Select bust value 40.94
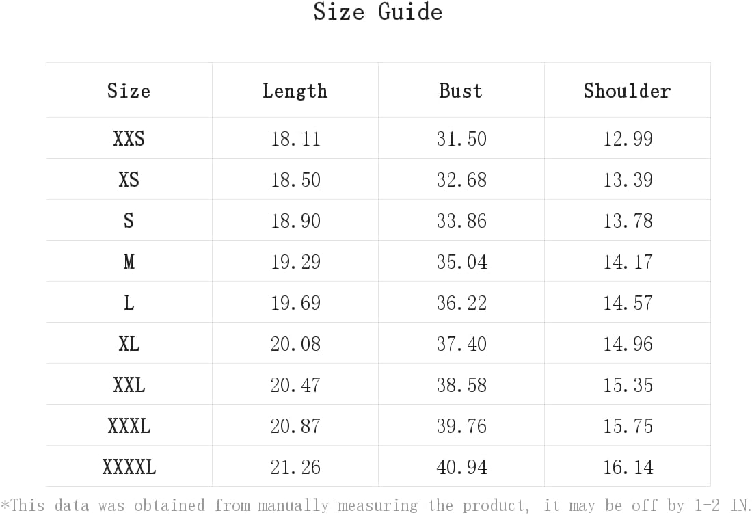The width and height of the screenshot is (752, 515). coord(461,467)
